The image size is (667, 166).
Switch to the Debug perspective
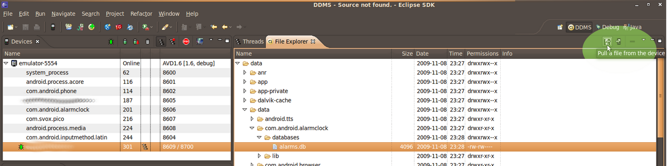(607, 27)
